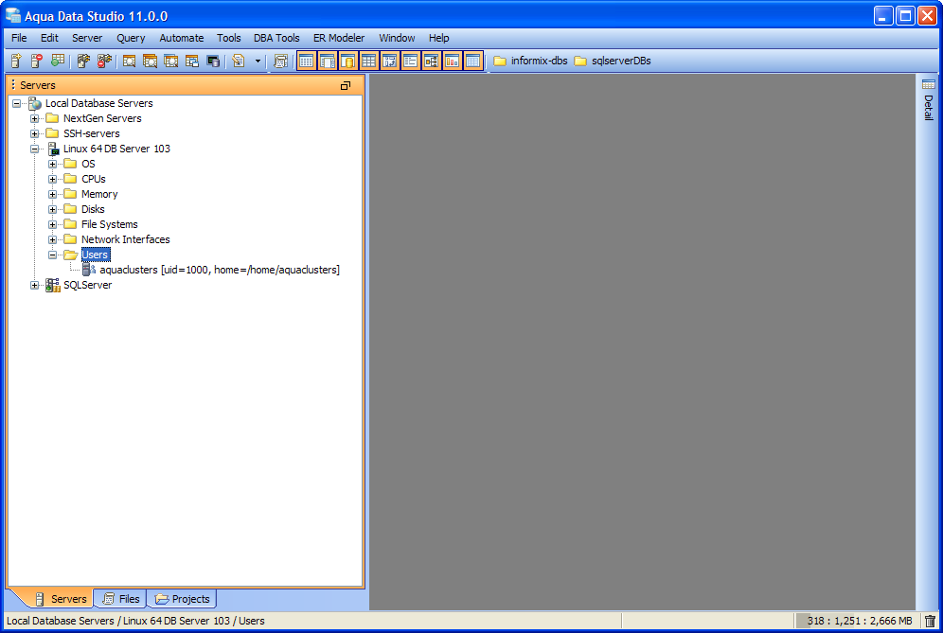Click the disconnect server toolbar icon

(105, 61)
